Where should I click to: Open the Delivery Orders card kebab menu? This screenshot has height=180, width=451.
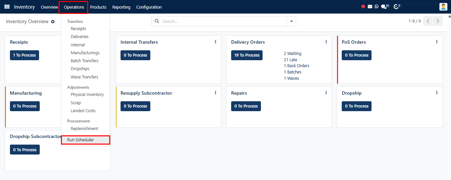(326, 42)
